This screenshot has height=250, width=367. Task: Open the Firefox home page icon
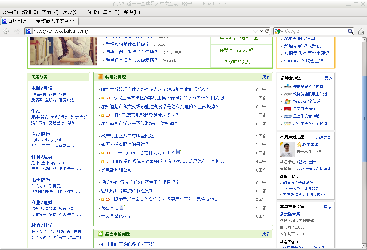(361, 31)
